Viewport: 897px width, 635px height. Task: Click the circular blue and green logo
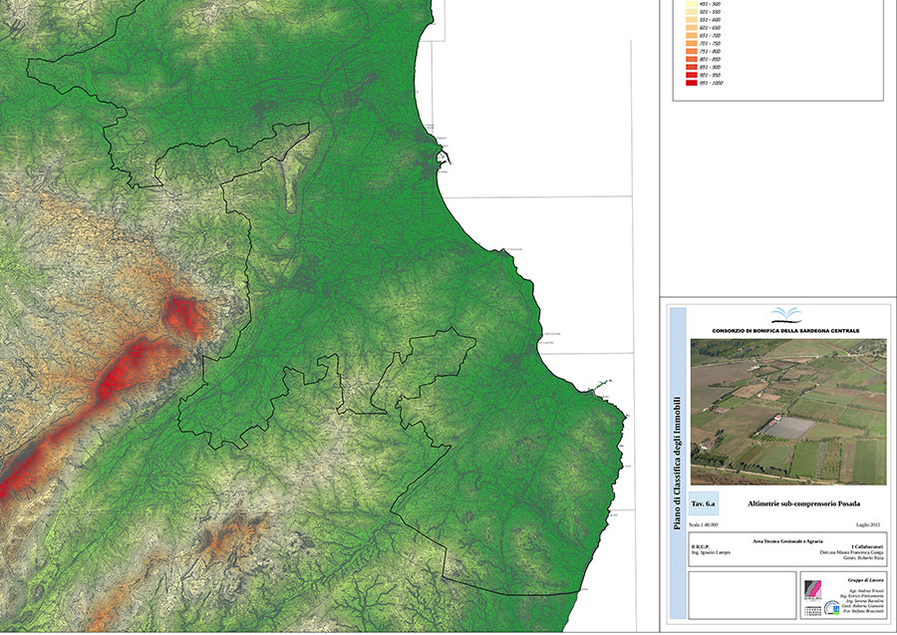coord(832,607)
